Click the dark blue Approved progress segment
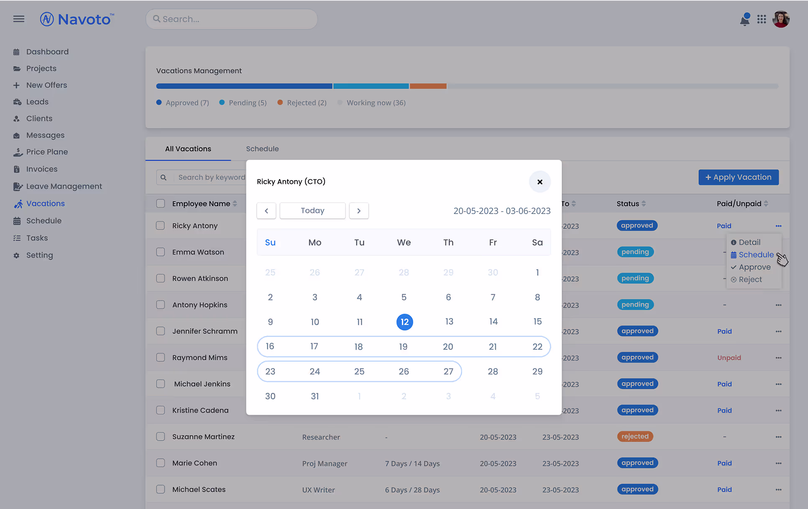 (x=244, y=86)
